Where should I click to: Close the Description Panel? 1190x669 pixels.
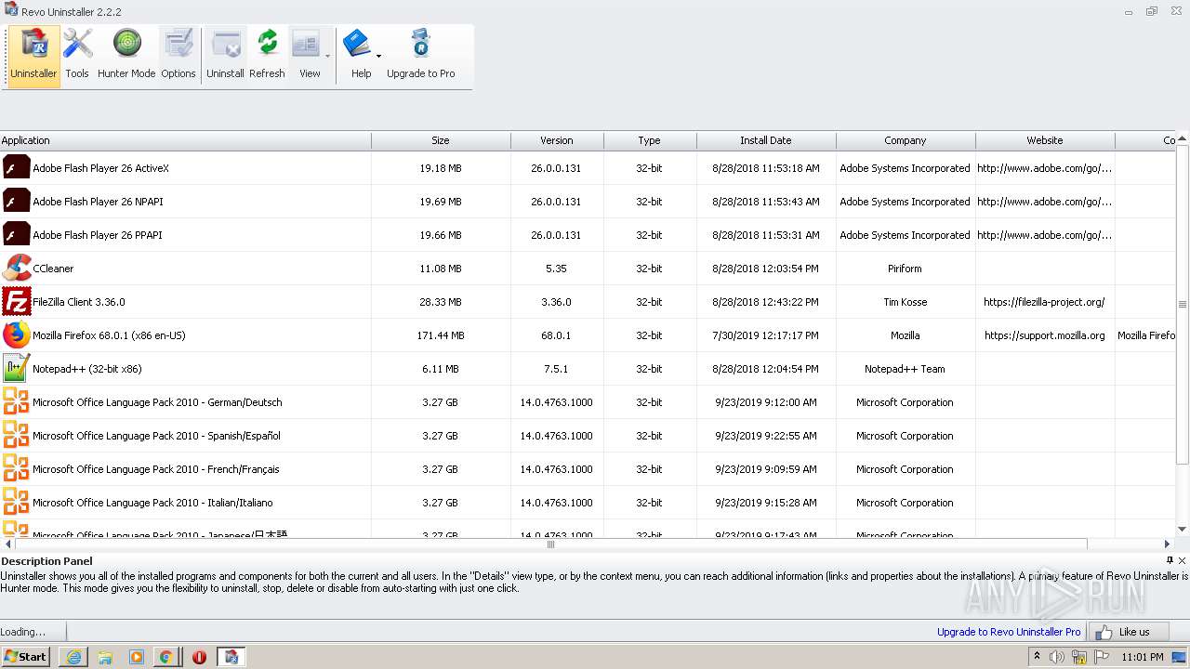click(1183, 560)
